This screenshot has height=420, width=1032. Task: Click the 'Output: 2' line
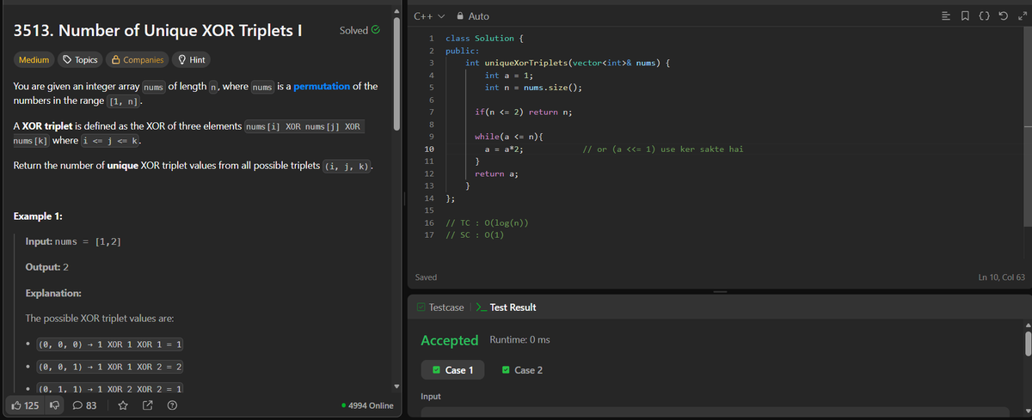[47, 267]
